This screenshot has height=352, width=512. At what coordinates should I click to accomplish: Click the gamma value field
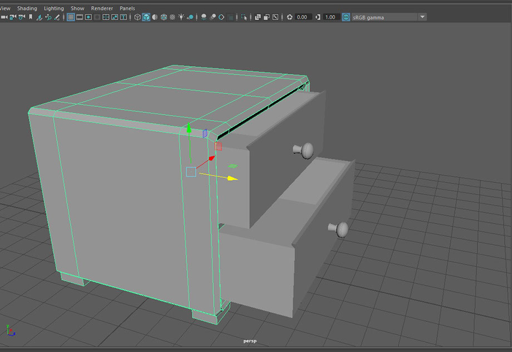331,17
